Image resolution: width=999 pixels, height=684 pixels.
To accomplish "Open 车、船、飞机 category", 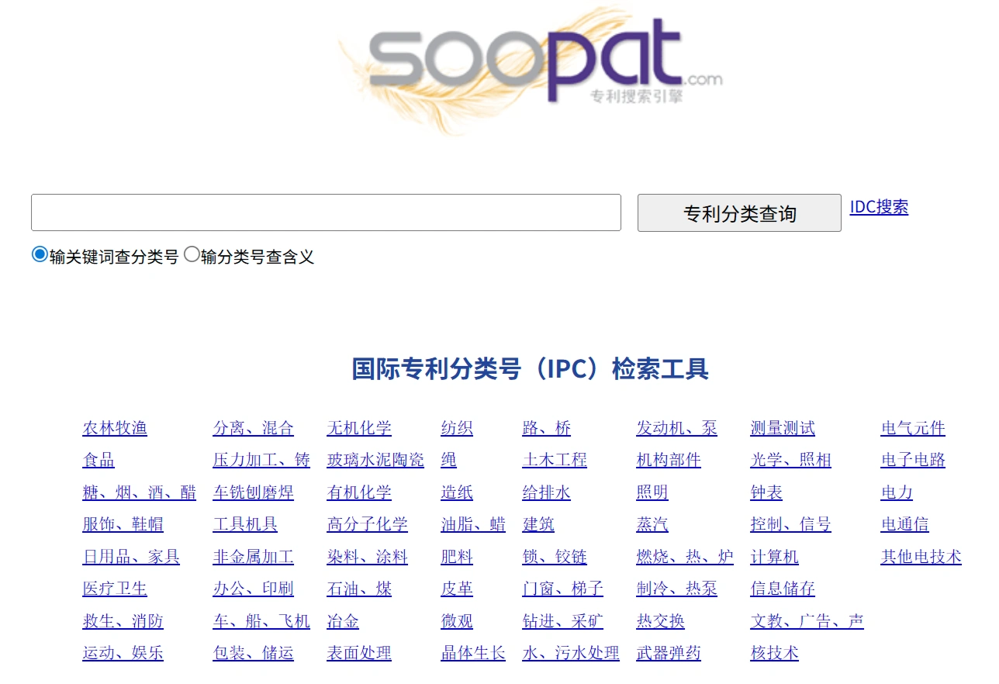I will [261, 621].
